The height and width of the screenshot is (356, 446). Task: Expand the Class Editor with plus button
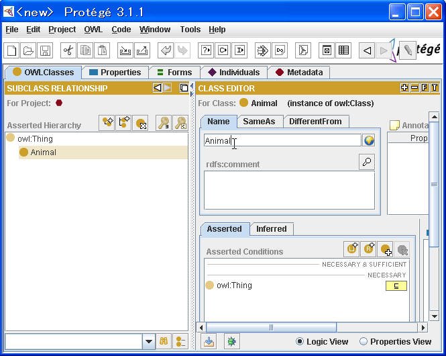tap(404, 88)
